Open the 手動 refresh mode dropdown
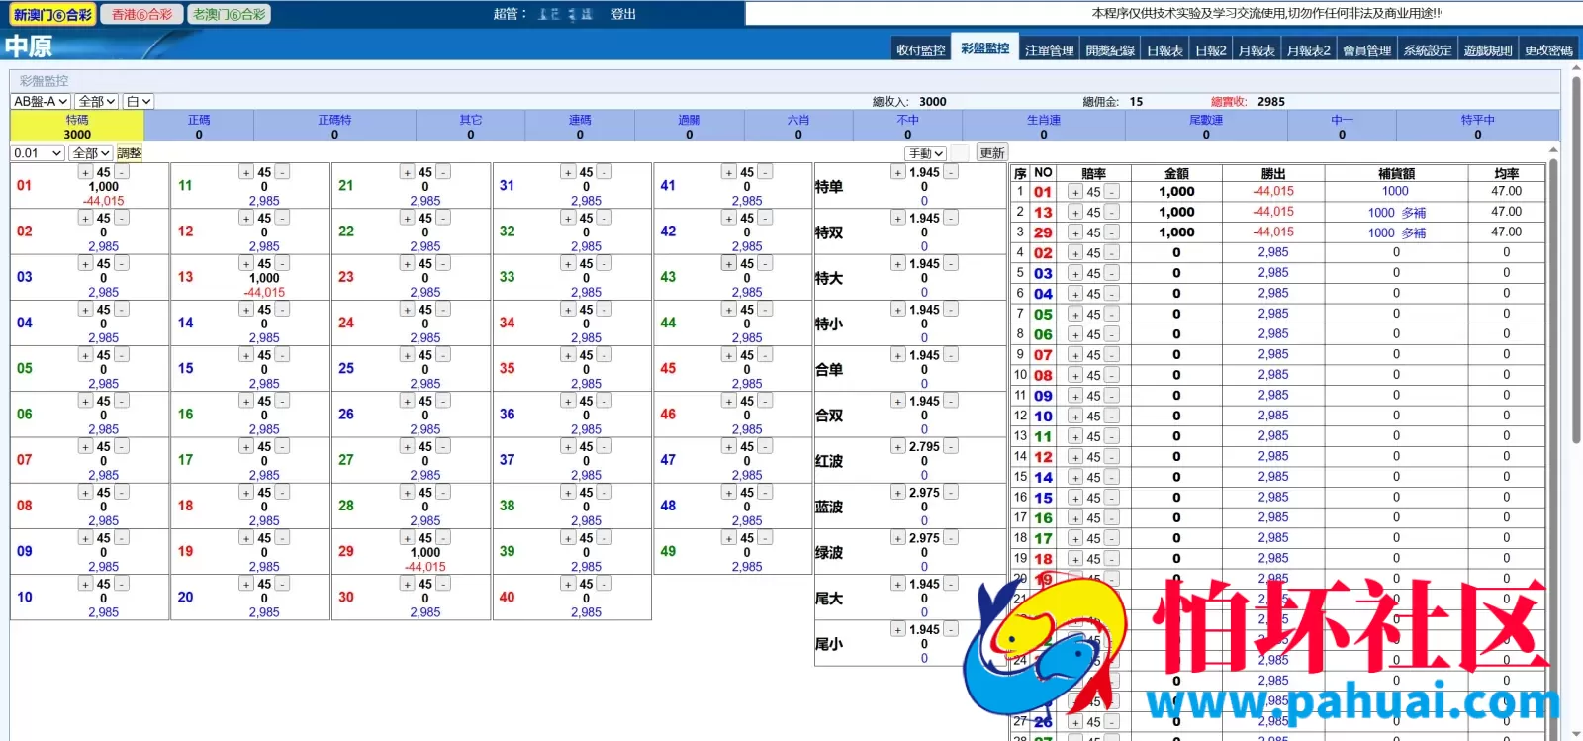The image size is (1583, 741). pos(926,153)
